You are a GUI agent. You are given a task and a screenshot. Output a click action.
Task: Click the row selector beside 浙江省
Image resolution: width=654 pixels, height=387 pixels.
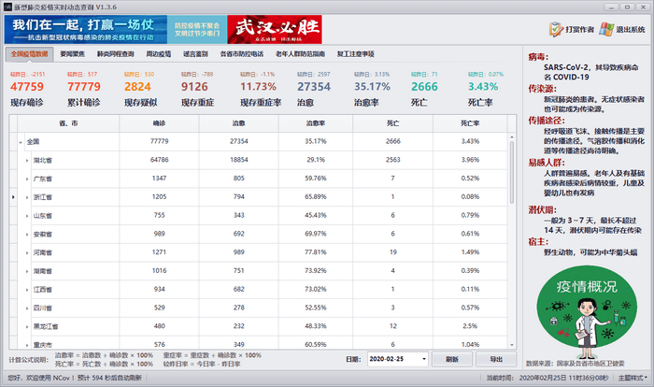click(13, 197)
